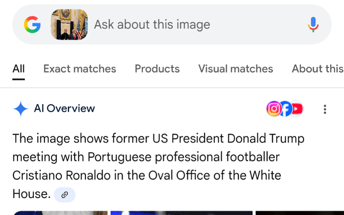Open the Instagram source icon
The width and height of the screenshot is (344, 215).
click(x=274, y=109)
